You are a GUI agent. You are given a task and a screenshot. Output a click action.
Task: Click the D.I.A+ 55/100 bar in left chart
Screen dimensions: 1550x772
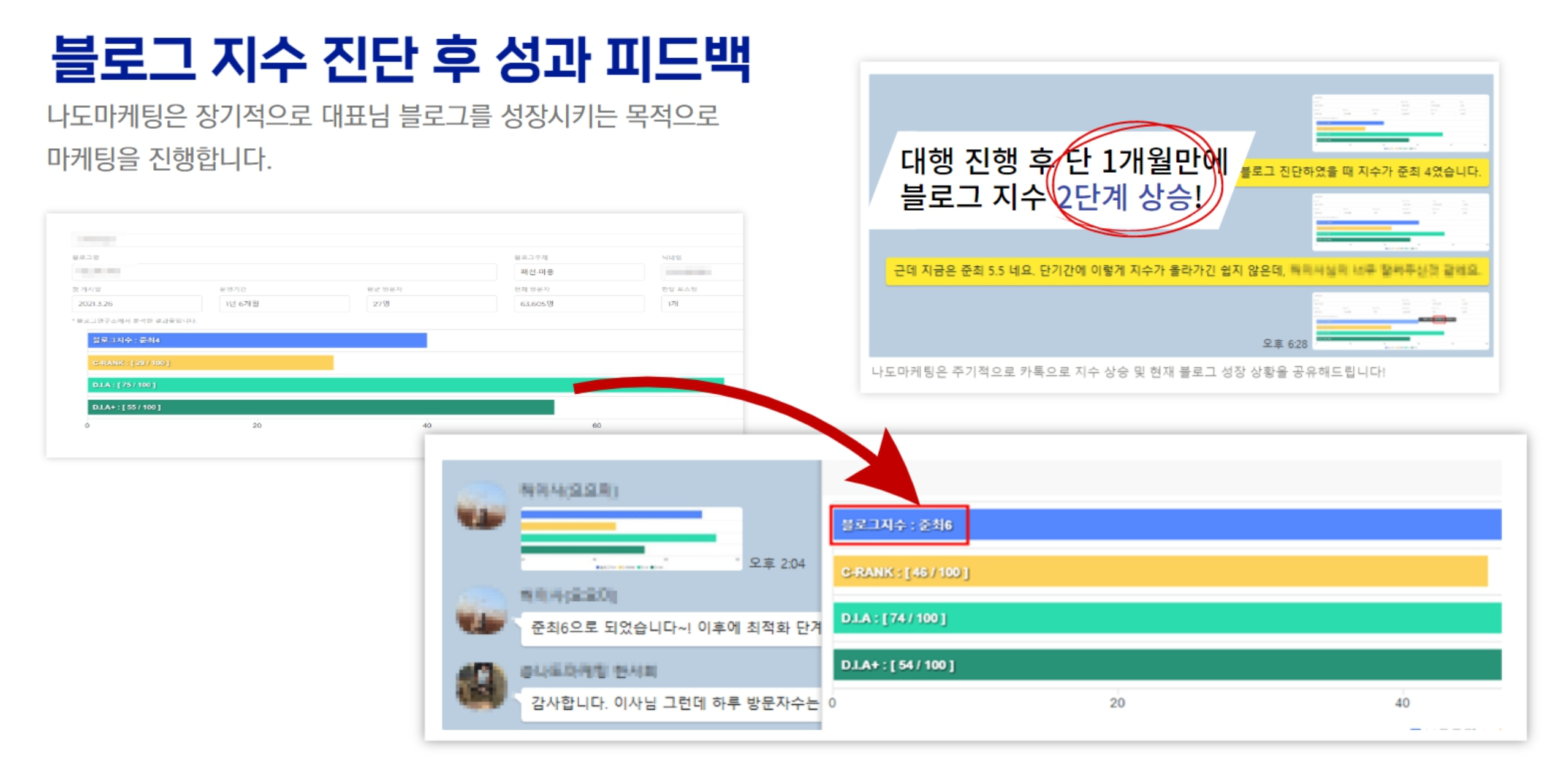point(320,407)
